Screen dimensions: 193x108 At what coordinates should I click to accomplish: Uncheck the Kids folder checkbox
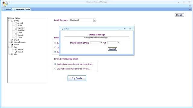pyautogui.click(x=12, y=47)
